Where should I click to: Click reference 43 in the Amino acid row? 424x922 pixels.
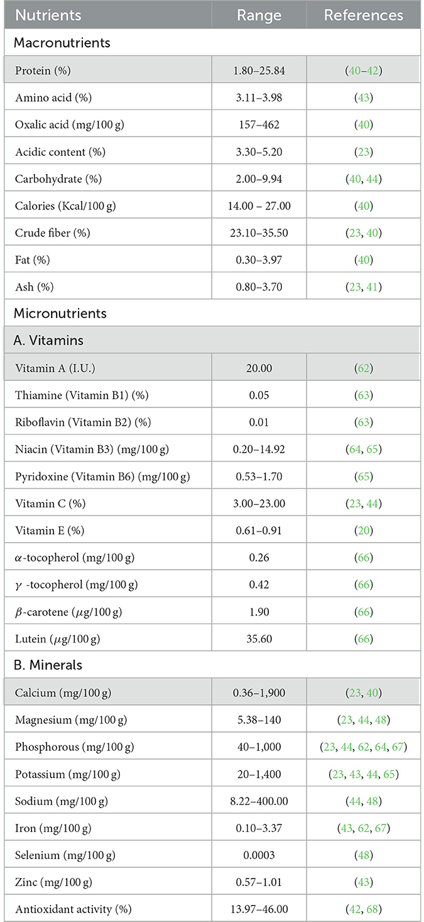point(364,97)
